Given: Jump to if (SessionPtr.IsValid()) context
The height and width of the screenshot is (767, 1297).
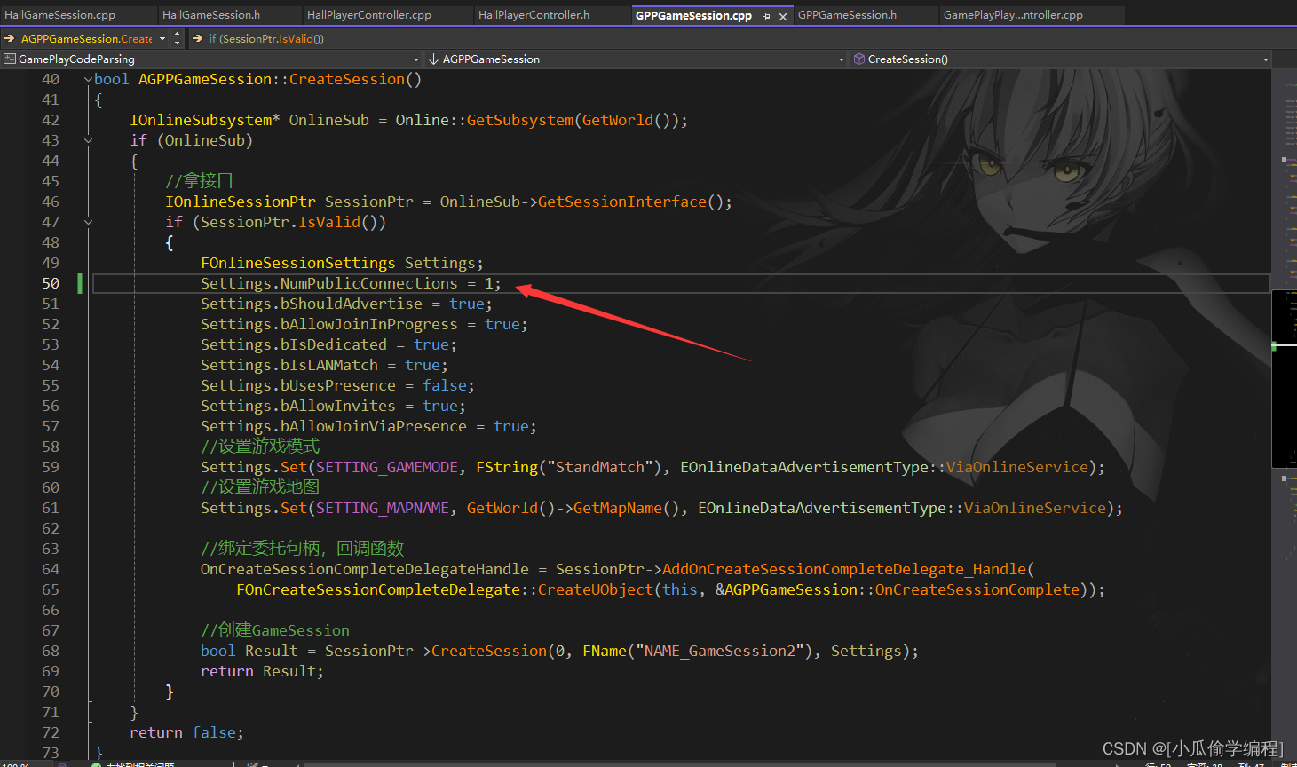Looking at the screenshot, I should coord(266,38).
